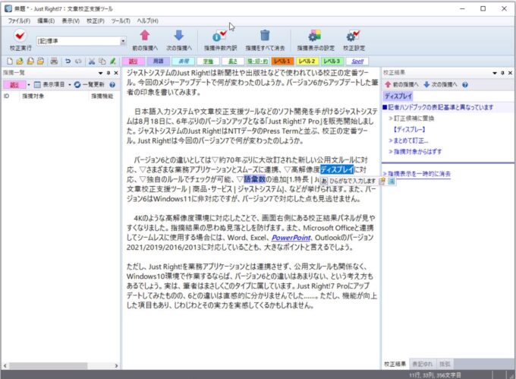Screen dimensions: 516x379
Task: Open the ファイル(F) menu
Action: click(19, 21)
